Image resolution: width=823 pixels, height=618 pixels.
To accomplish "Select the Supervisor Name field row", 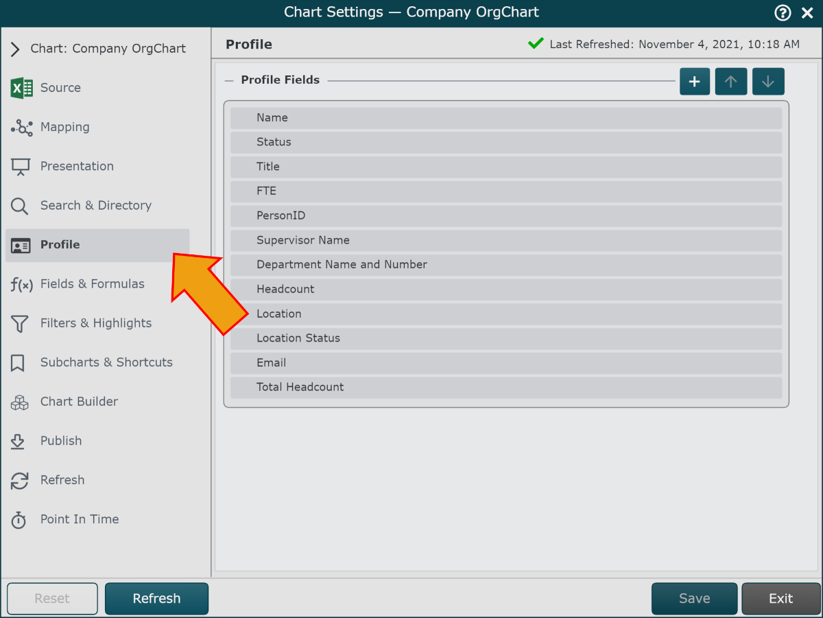I will 506,241.
